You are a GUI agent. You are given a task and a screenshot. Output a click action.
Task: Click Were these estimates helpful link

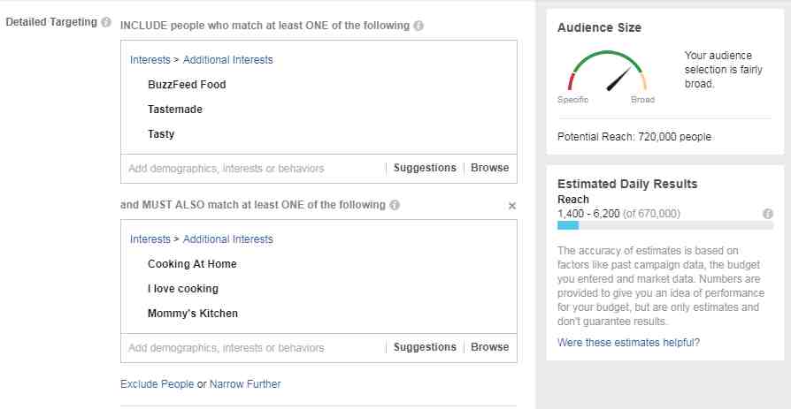coord(628,343)
